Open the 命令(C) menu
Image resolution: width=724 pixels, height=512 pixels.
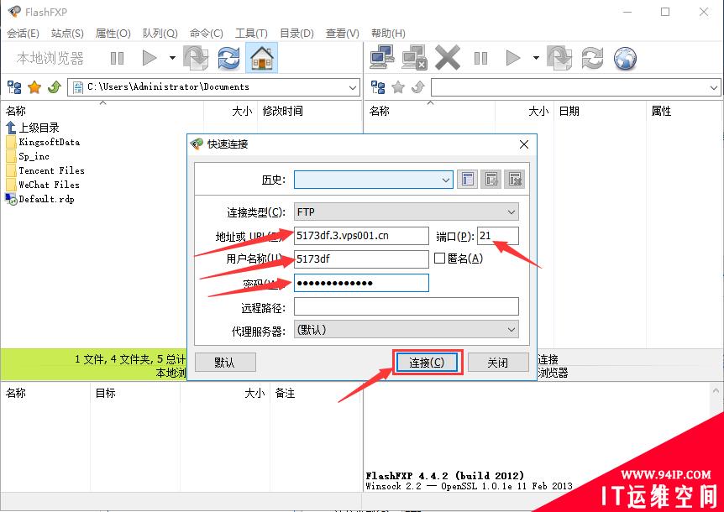point(207,34)
